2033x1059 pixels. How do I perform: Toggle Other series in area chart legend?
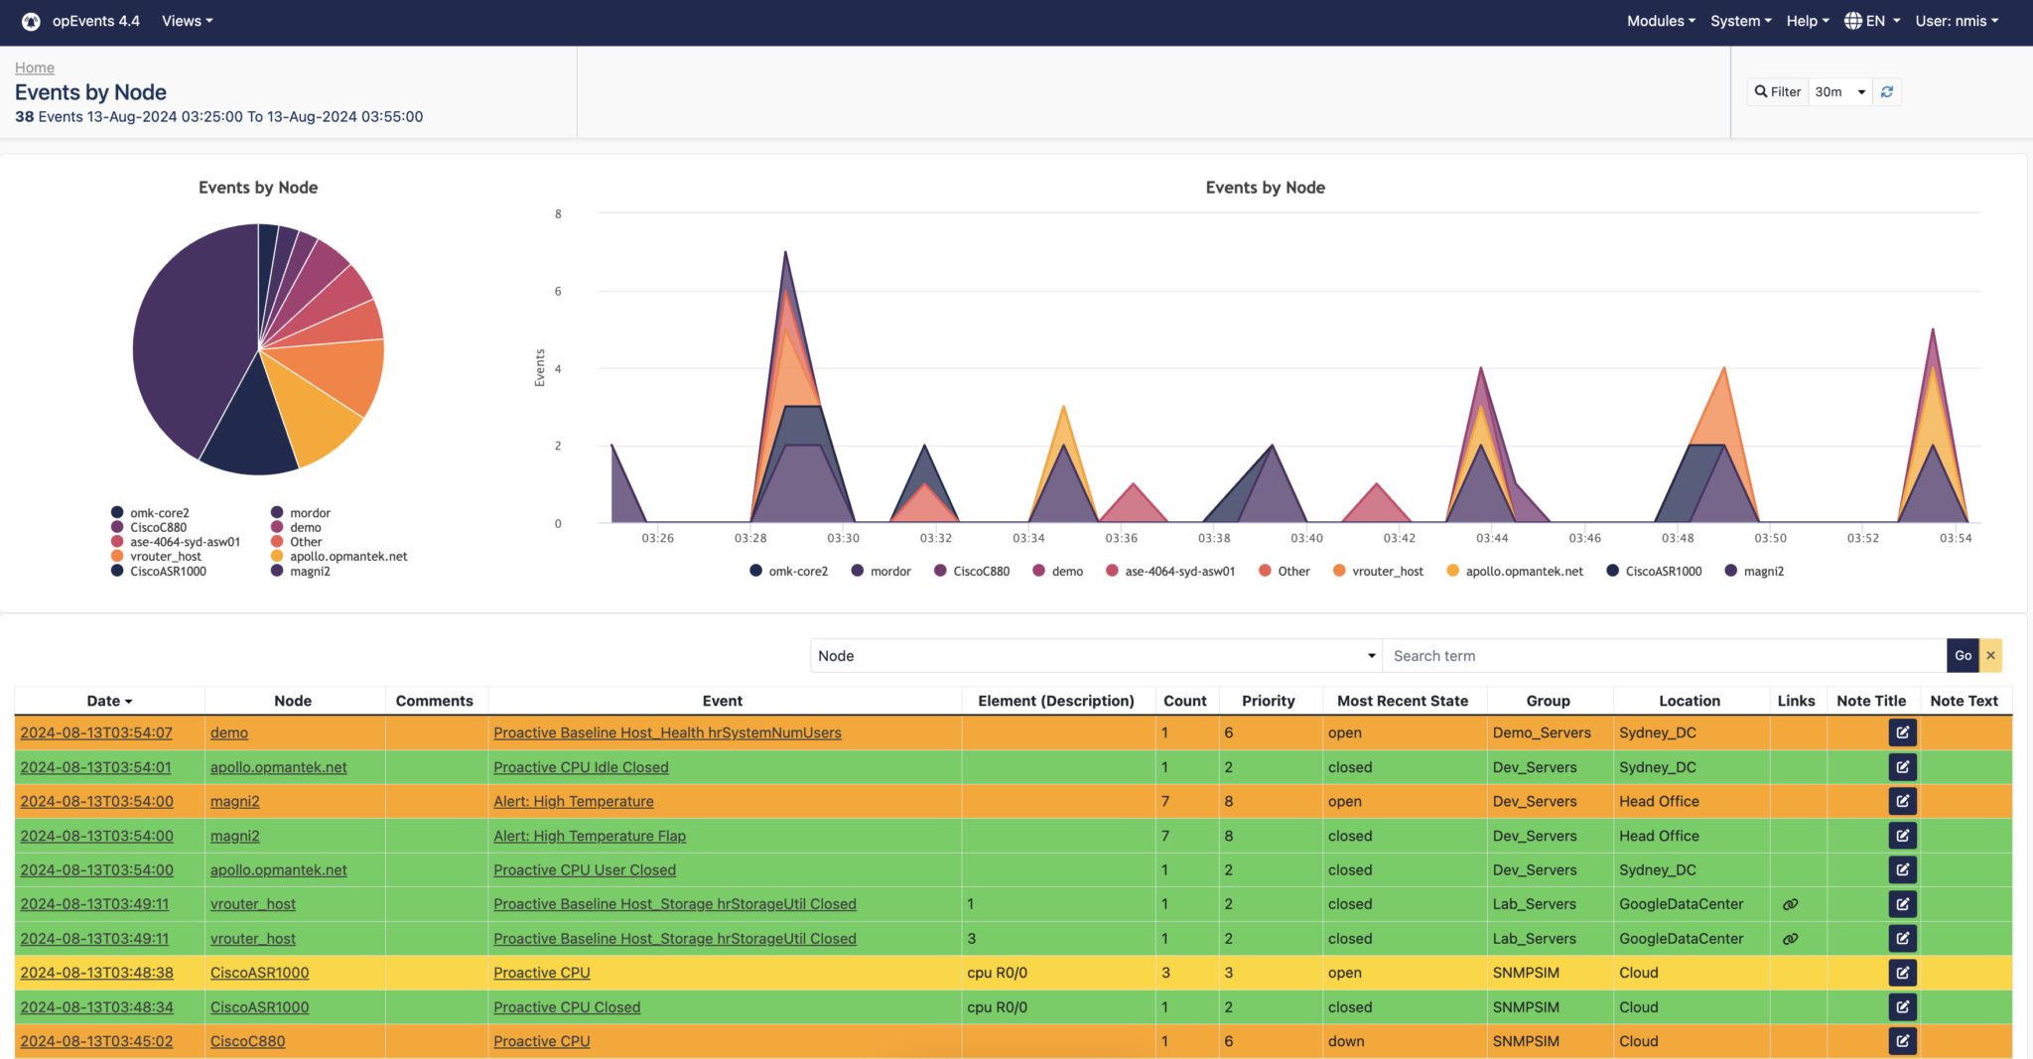[x=1285, y=571]
